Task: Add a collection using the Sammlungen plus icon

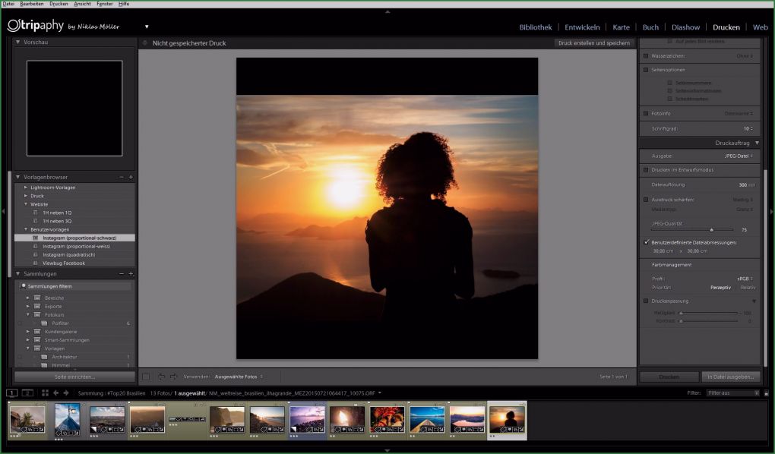Action: 131,274
